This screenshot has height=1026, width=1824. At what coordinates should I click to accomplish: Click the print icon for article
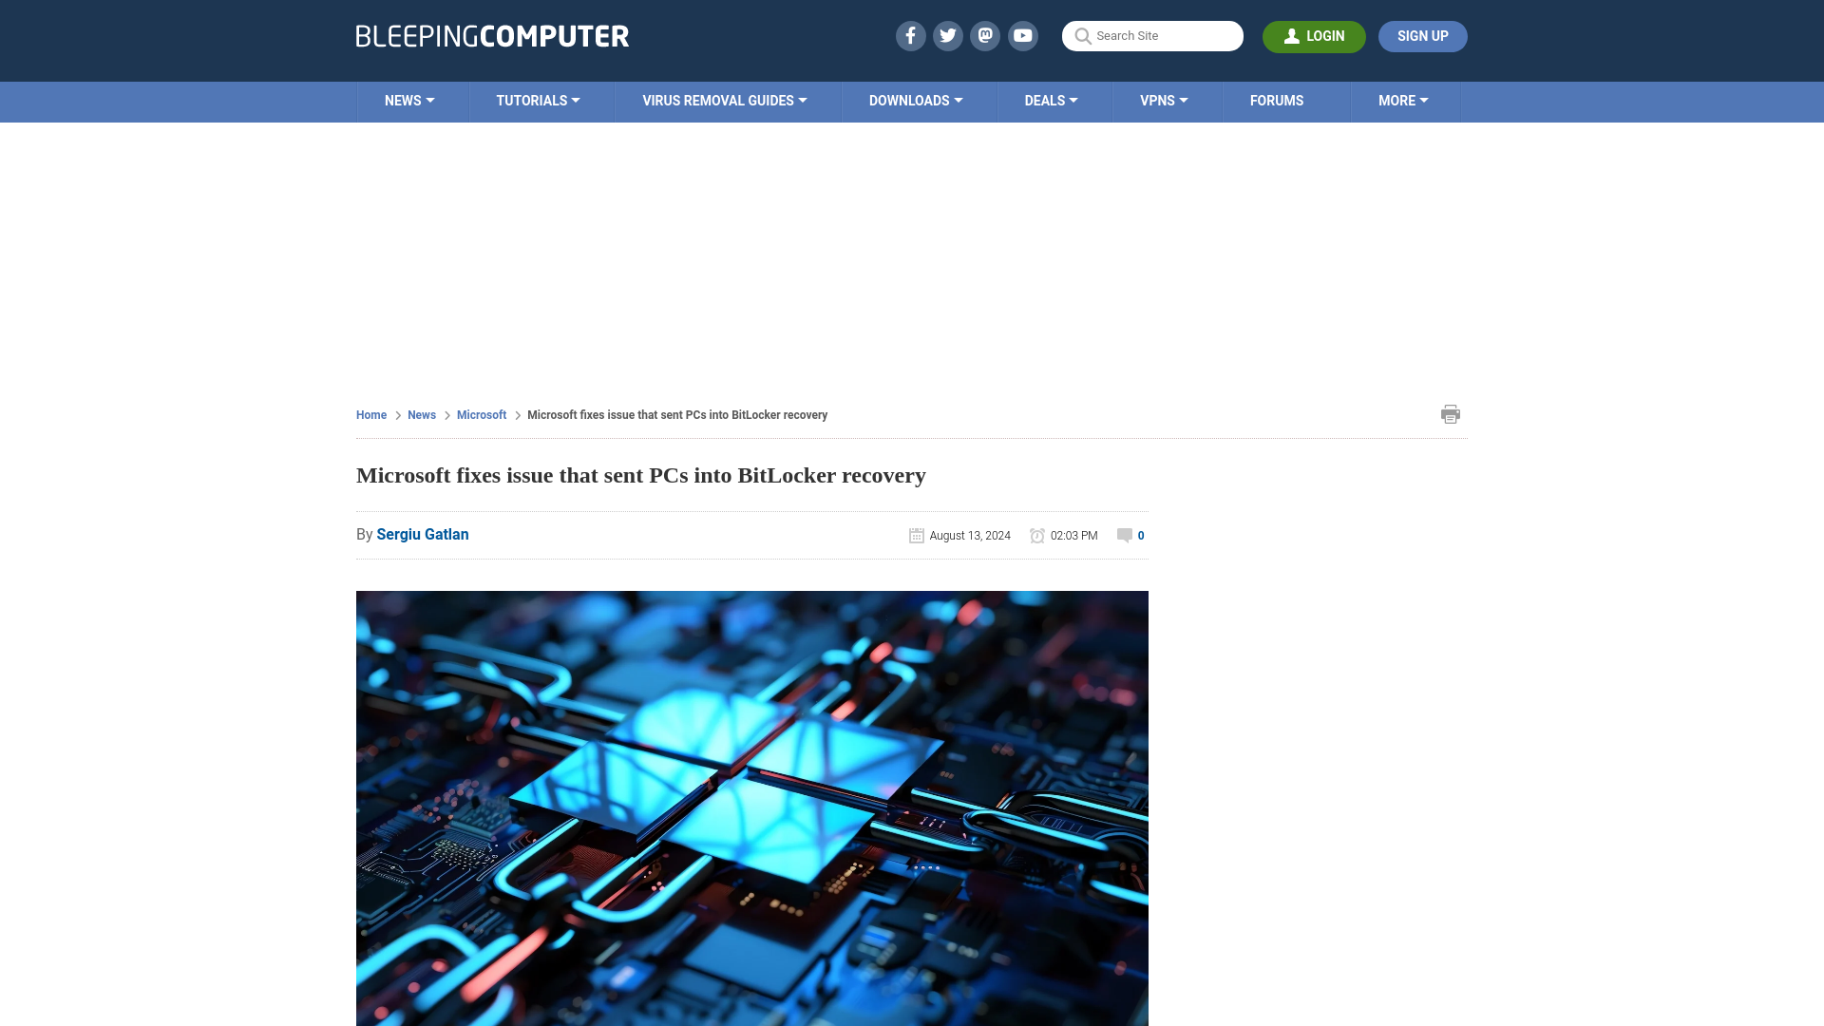pos(1448,413)
